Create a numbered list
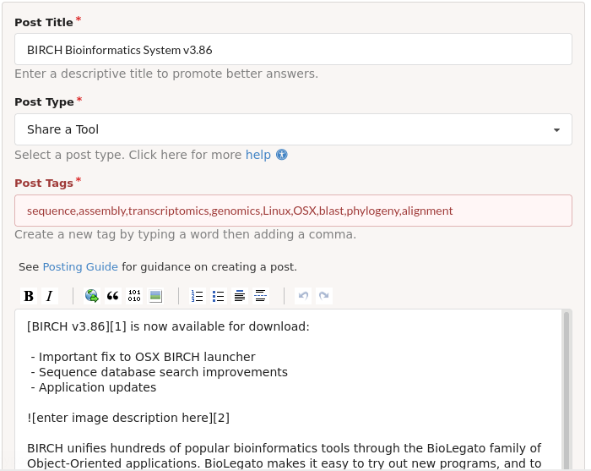 tap(197, 296)
